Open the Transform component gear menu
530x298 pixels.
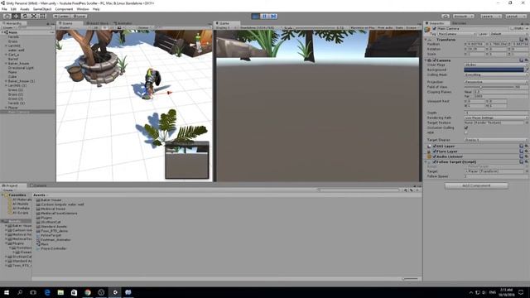527,40
